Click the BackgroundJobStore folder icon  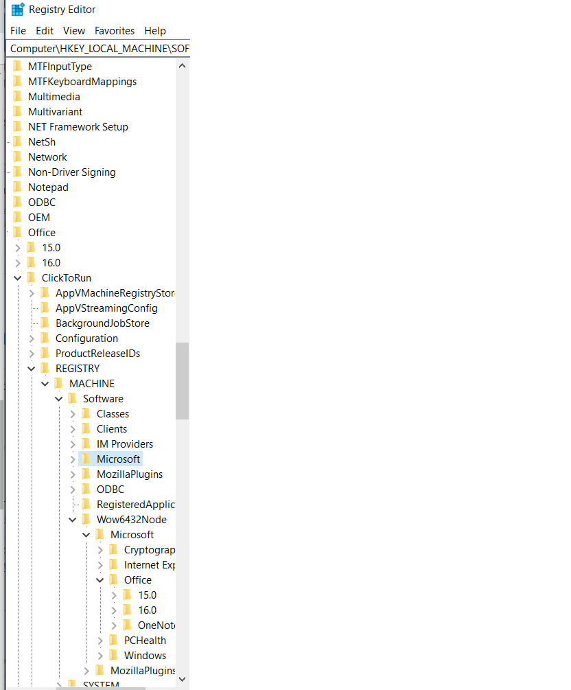(45, 323)
